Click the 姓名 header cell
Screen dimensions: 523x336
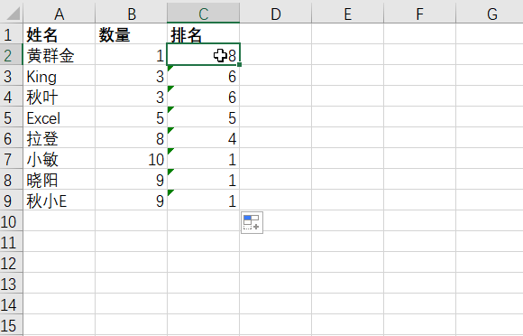(59, 33)
